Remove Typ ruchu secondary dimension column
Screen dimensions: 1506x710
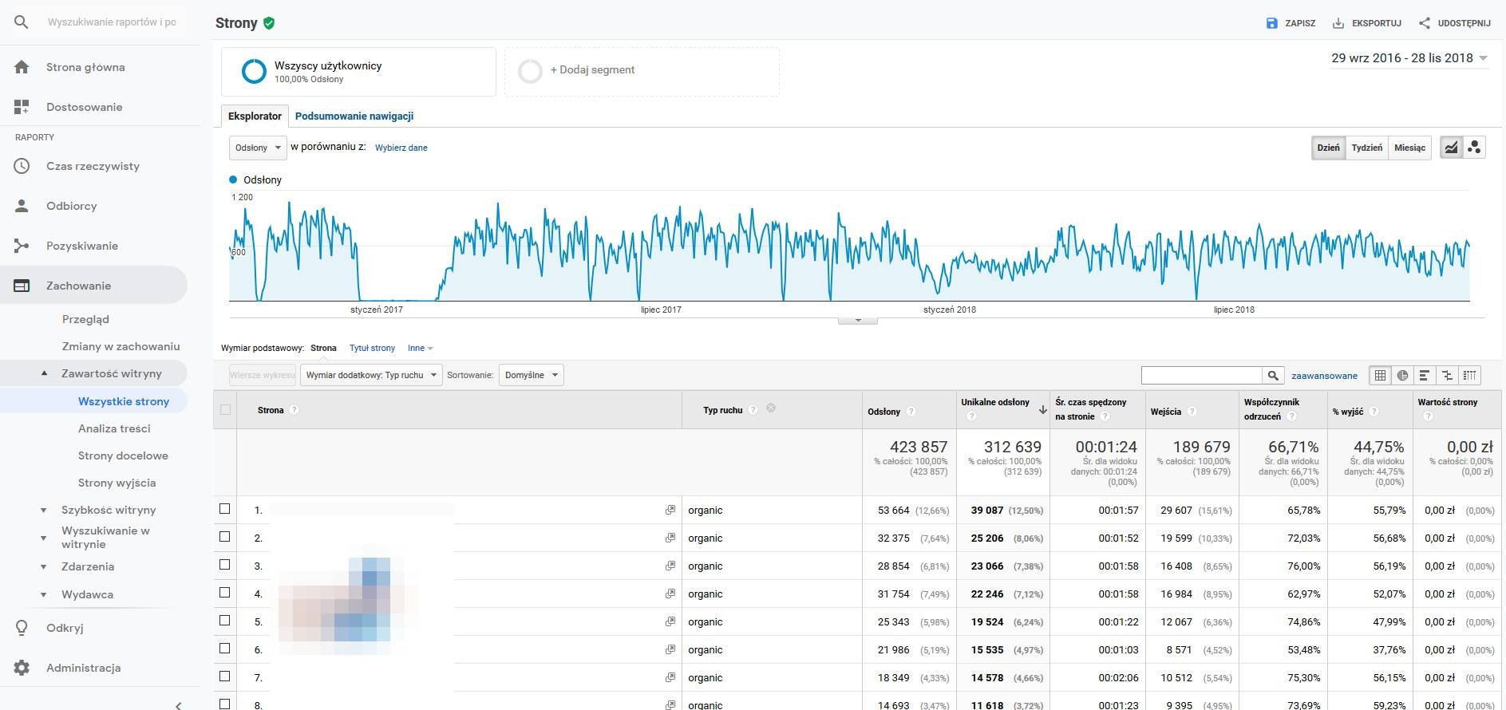[x=771, y=408]
